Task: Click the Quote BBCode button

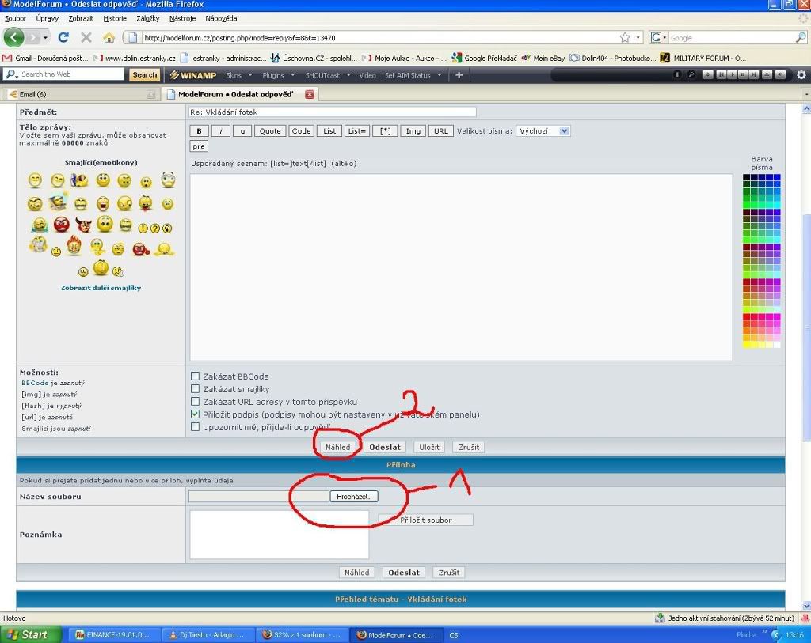Action: tap(270, 131)
